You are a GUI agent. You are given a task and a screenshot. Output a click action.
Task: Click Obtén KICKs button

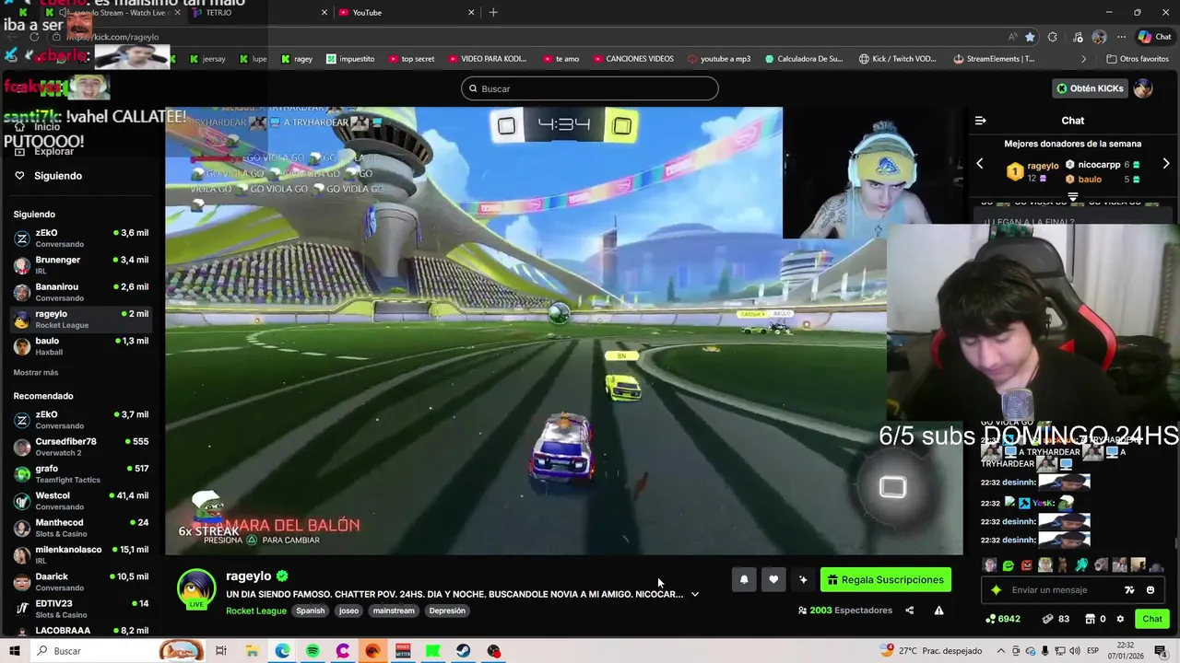click(x=1091, y=88)
